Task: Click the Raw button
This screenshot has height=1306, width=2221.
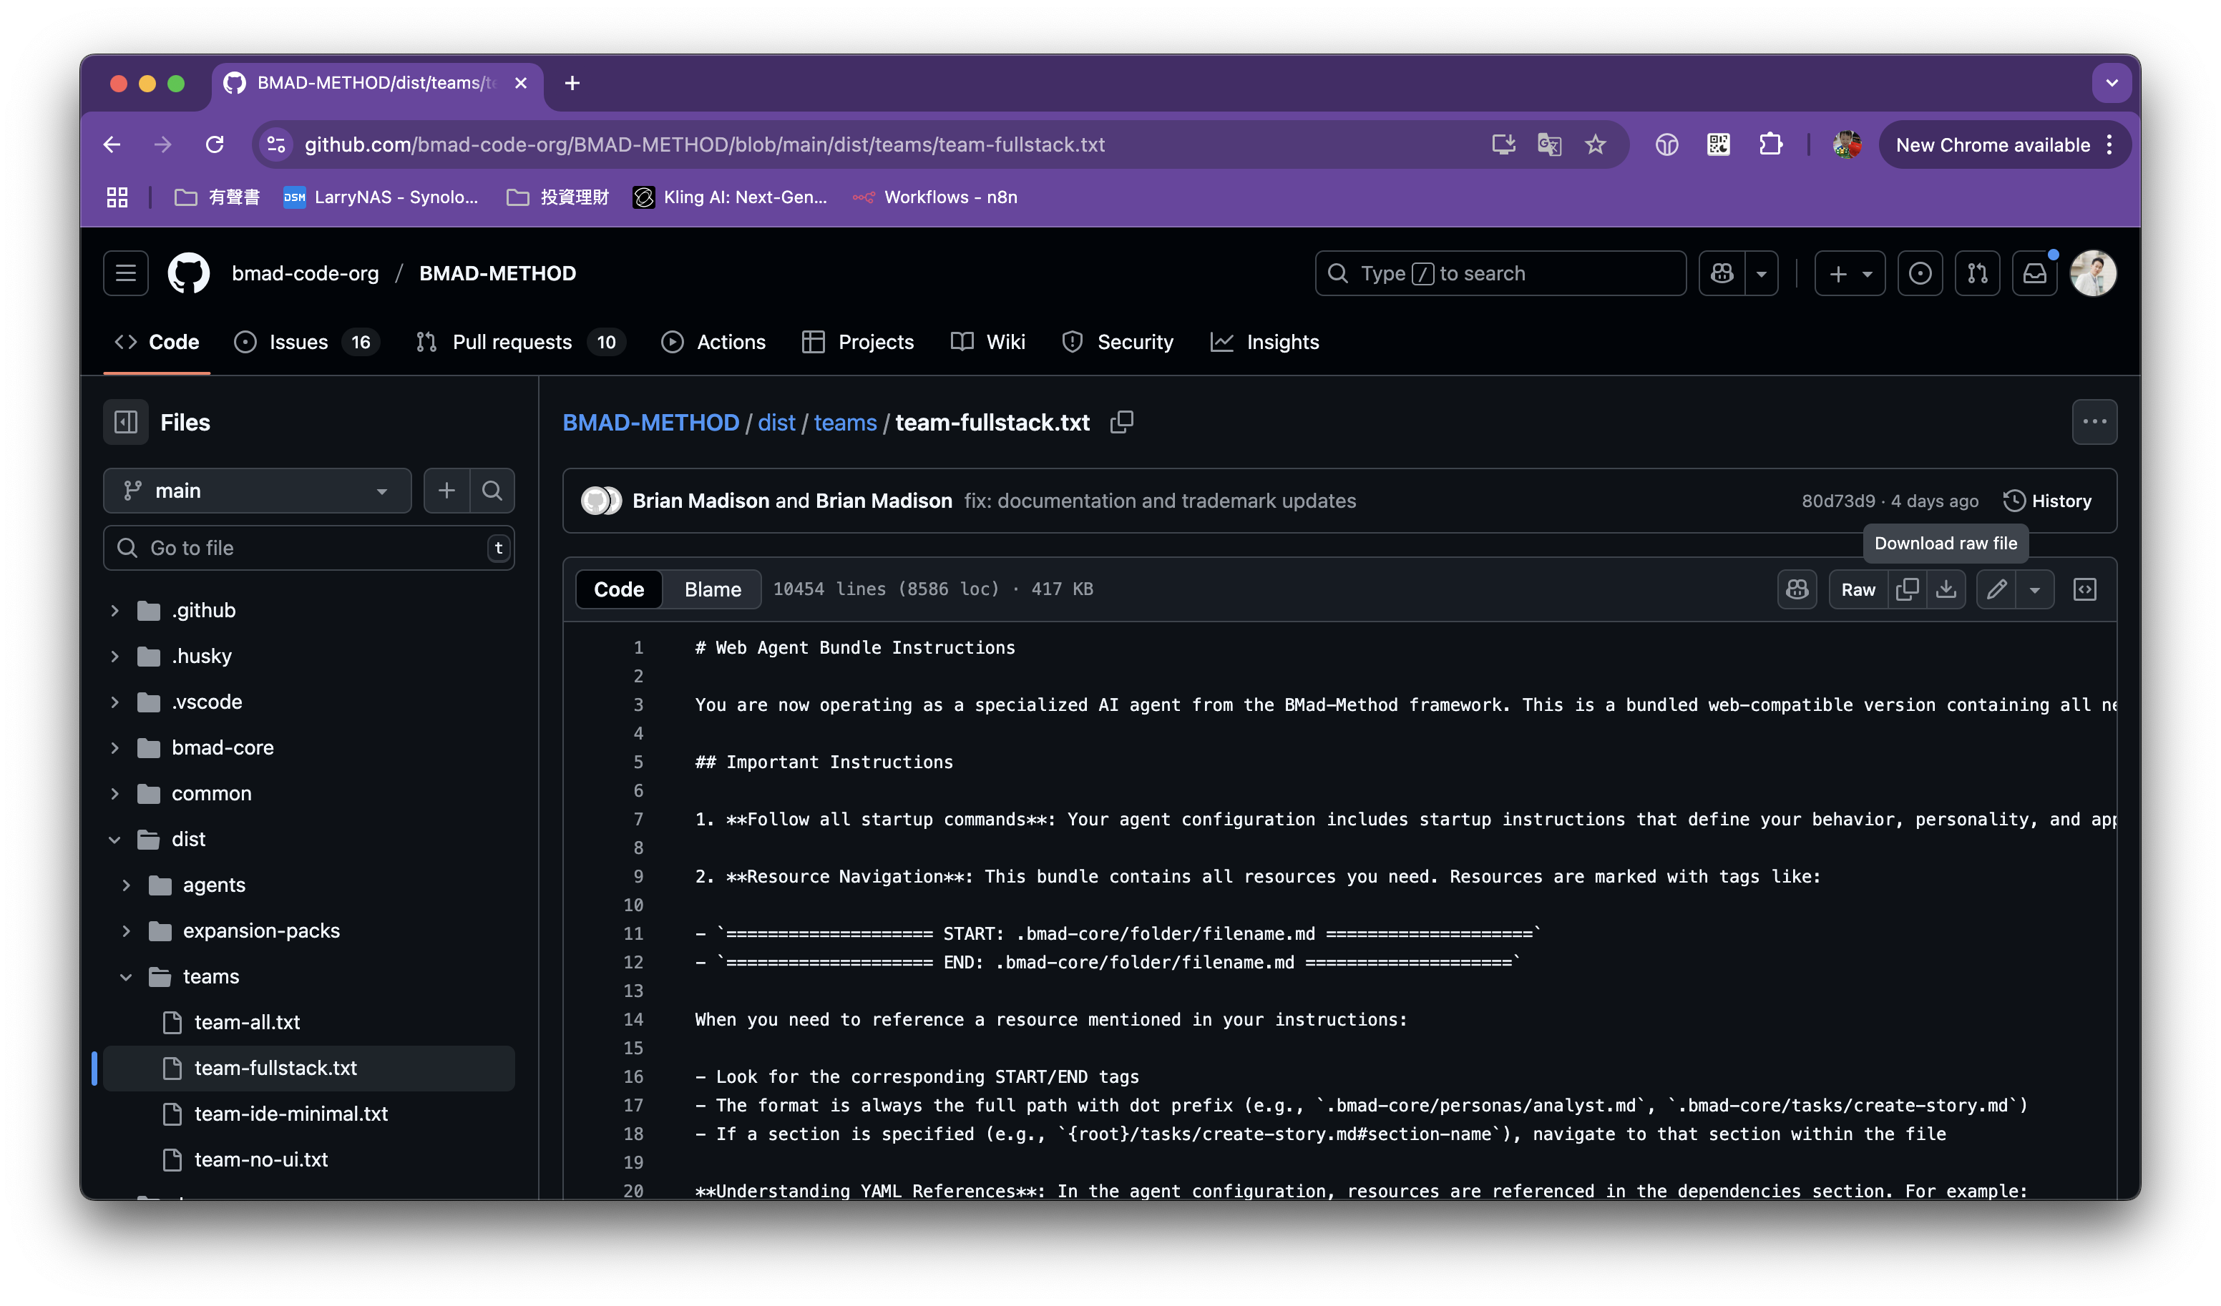Action: pyautogui.click(x=1858, y=589)
